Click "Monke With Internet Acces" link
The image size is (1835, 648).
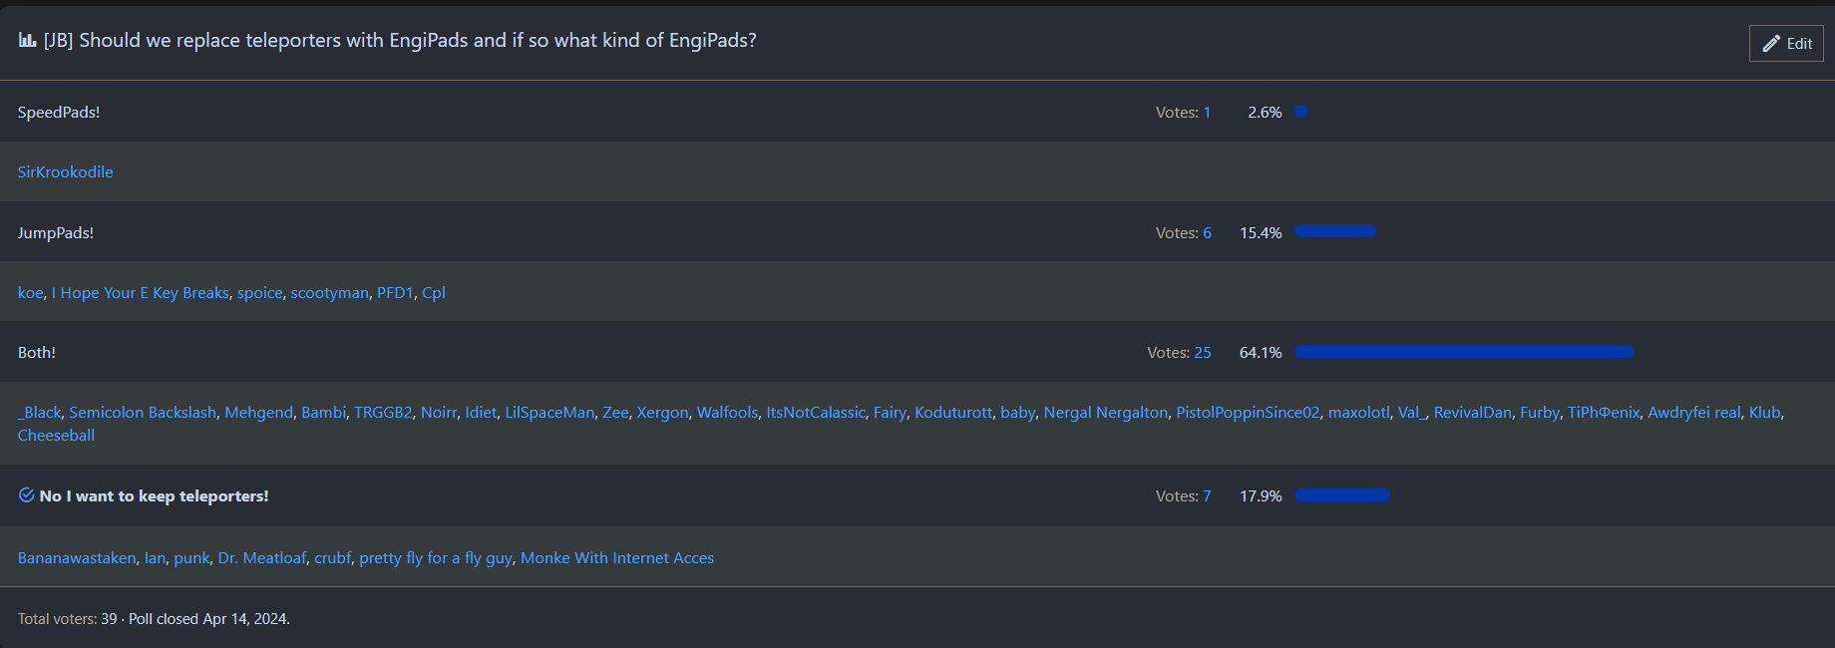(x=615, y=557)
